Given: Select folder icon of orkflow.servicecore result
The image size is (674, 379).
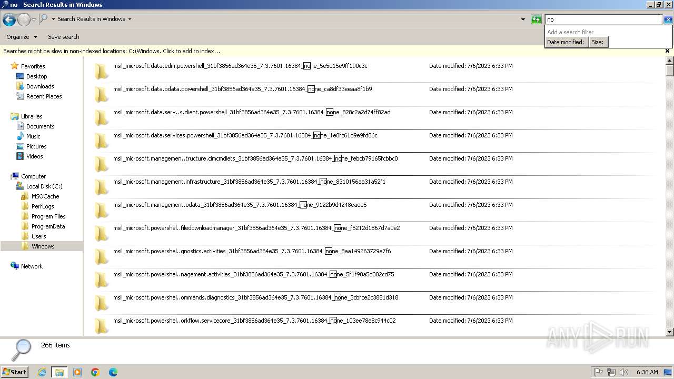Looking at the screenshot, I should click(x=101, y=326).
